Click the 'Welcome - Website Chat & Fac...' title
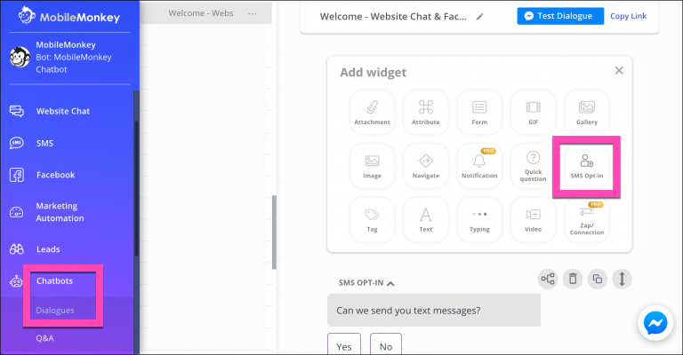Viewport: 683px width, 355px height. click(393, 17)
